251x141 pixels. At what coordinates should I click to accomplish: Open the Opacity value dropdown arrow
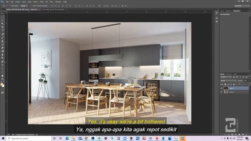coord(249,81)
